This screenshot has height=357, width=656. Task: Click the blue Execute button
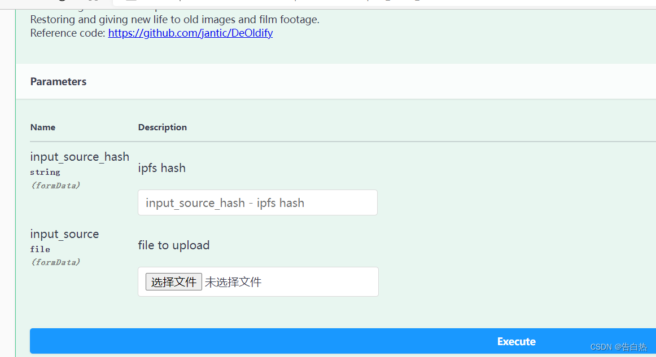(343, 341)
